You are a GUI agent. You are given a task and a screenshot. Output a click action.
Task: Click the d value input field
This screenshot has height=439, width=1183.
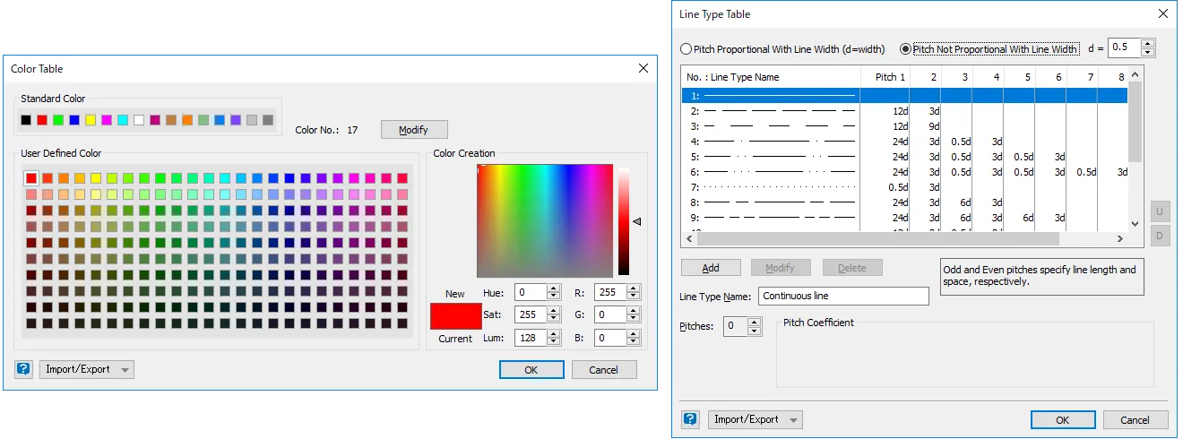tap(1125, 47)
